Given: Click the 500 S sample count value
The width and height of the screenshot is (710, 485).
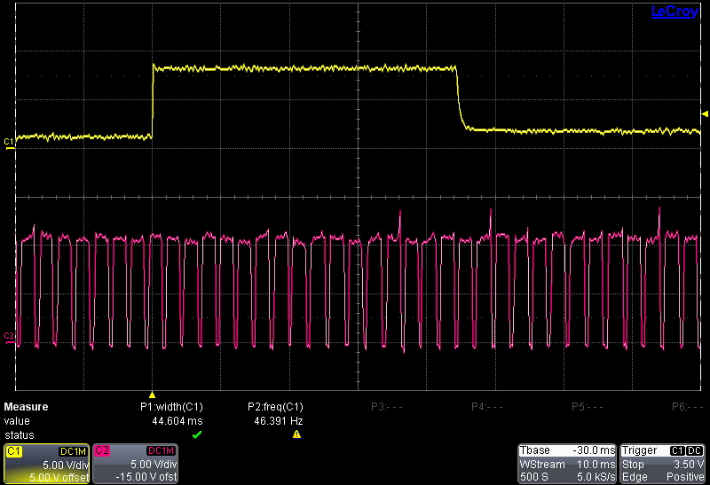Looking at the screenshot, I should (534, 477).
